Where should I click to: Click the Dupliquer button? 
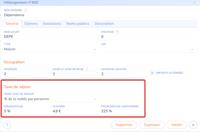[x=152, y=125]
